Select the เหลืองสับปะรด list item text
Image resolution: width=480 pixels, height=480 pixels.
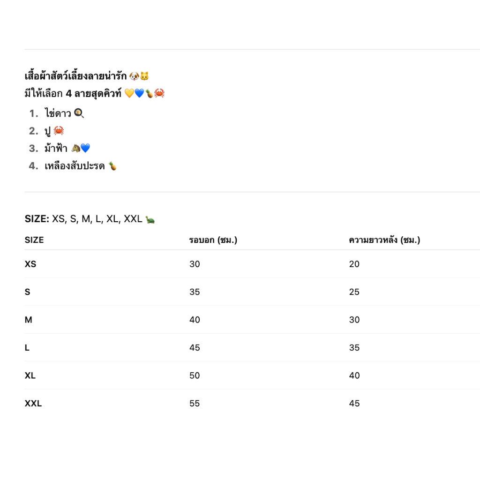coord(75,166)
